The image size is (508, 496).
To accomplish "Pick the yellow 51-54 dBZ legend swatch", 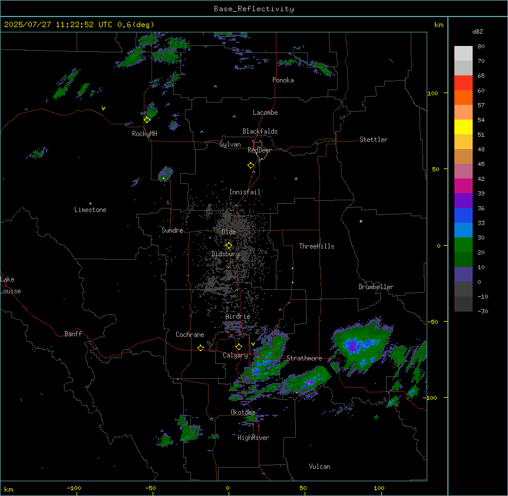I will [x=463, y=127].
